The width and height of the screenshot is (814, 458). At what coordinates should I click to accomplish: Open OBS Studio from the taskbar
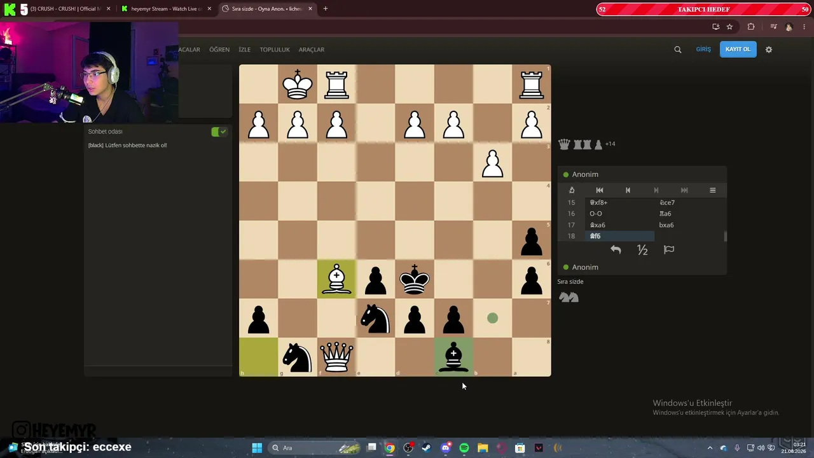click(408, 448)
